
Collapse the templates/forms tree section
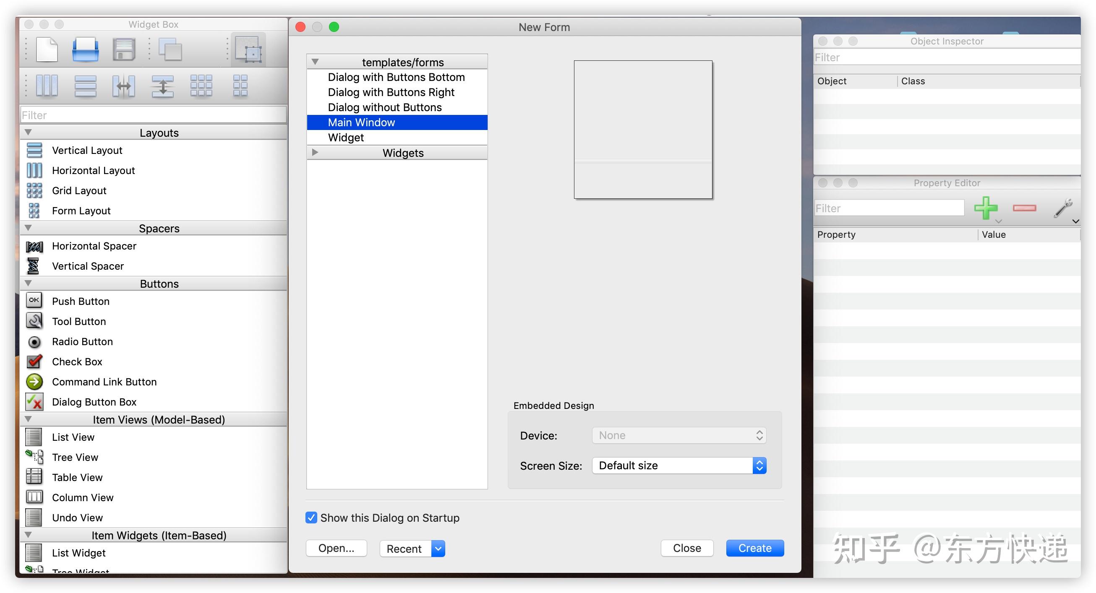pos(315,62)
